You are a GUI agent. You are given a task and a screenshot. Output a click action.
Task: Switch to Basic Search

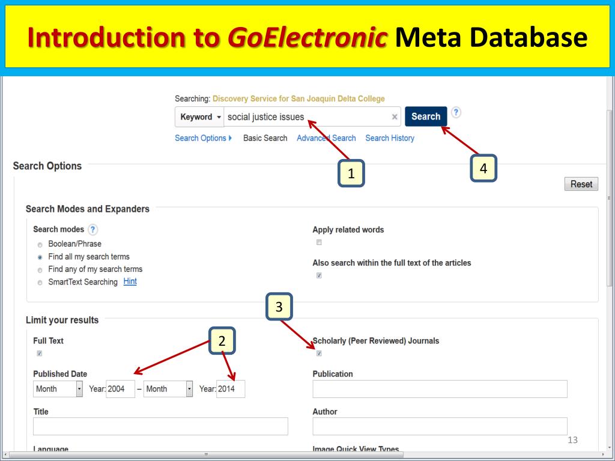click(x=265, y=138)
